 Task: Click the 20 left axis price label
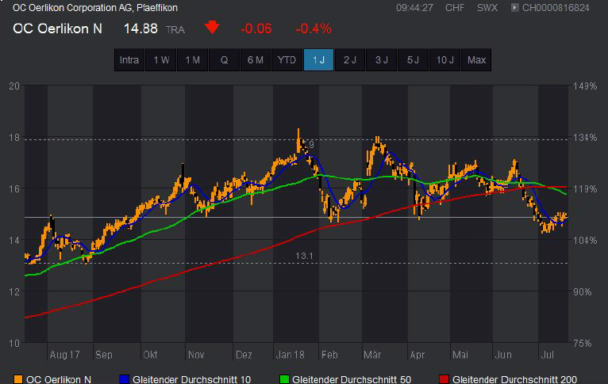[14, 86]
